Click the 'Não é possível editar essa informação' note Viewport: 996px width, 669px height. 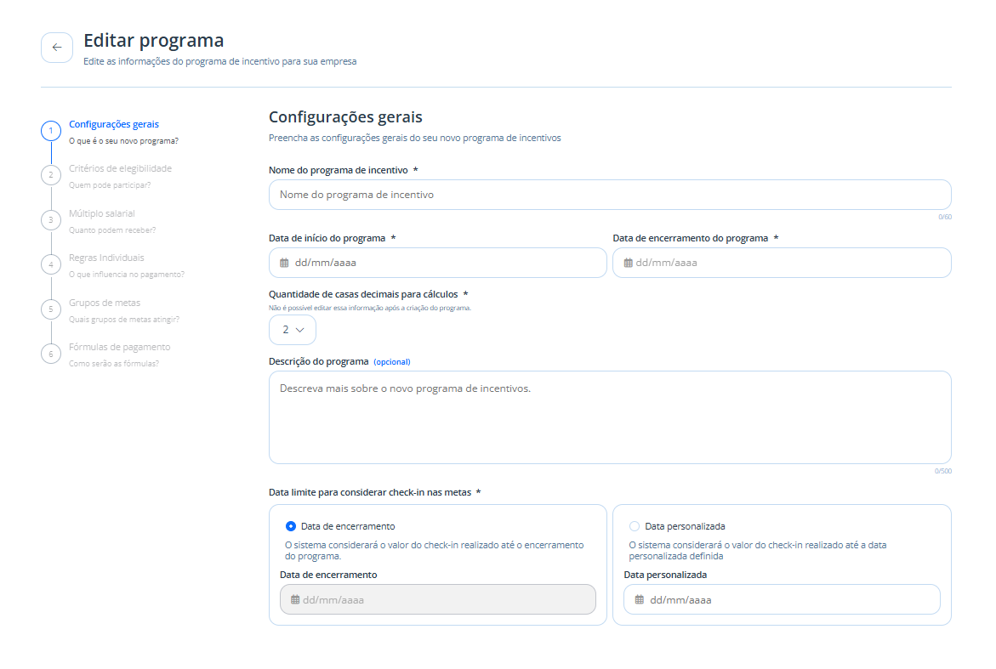point(370,308)
